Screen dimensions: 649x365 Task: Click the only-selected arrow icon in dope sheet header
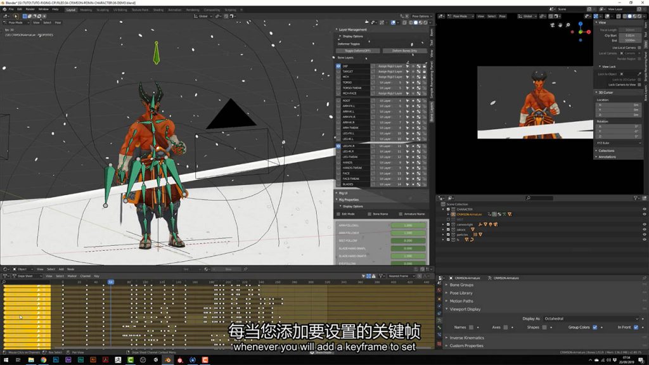pyautogui.click(x=363, y=276)
